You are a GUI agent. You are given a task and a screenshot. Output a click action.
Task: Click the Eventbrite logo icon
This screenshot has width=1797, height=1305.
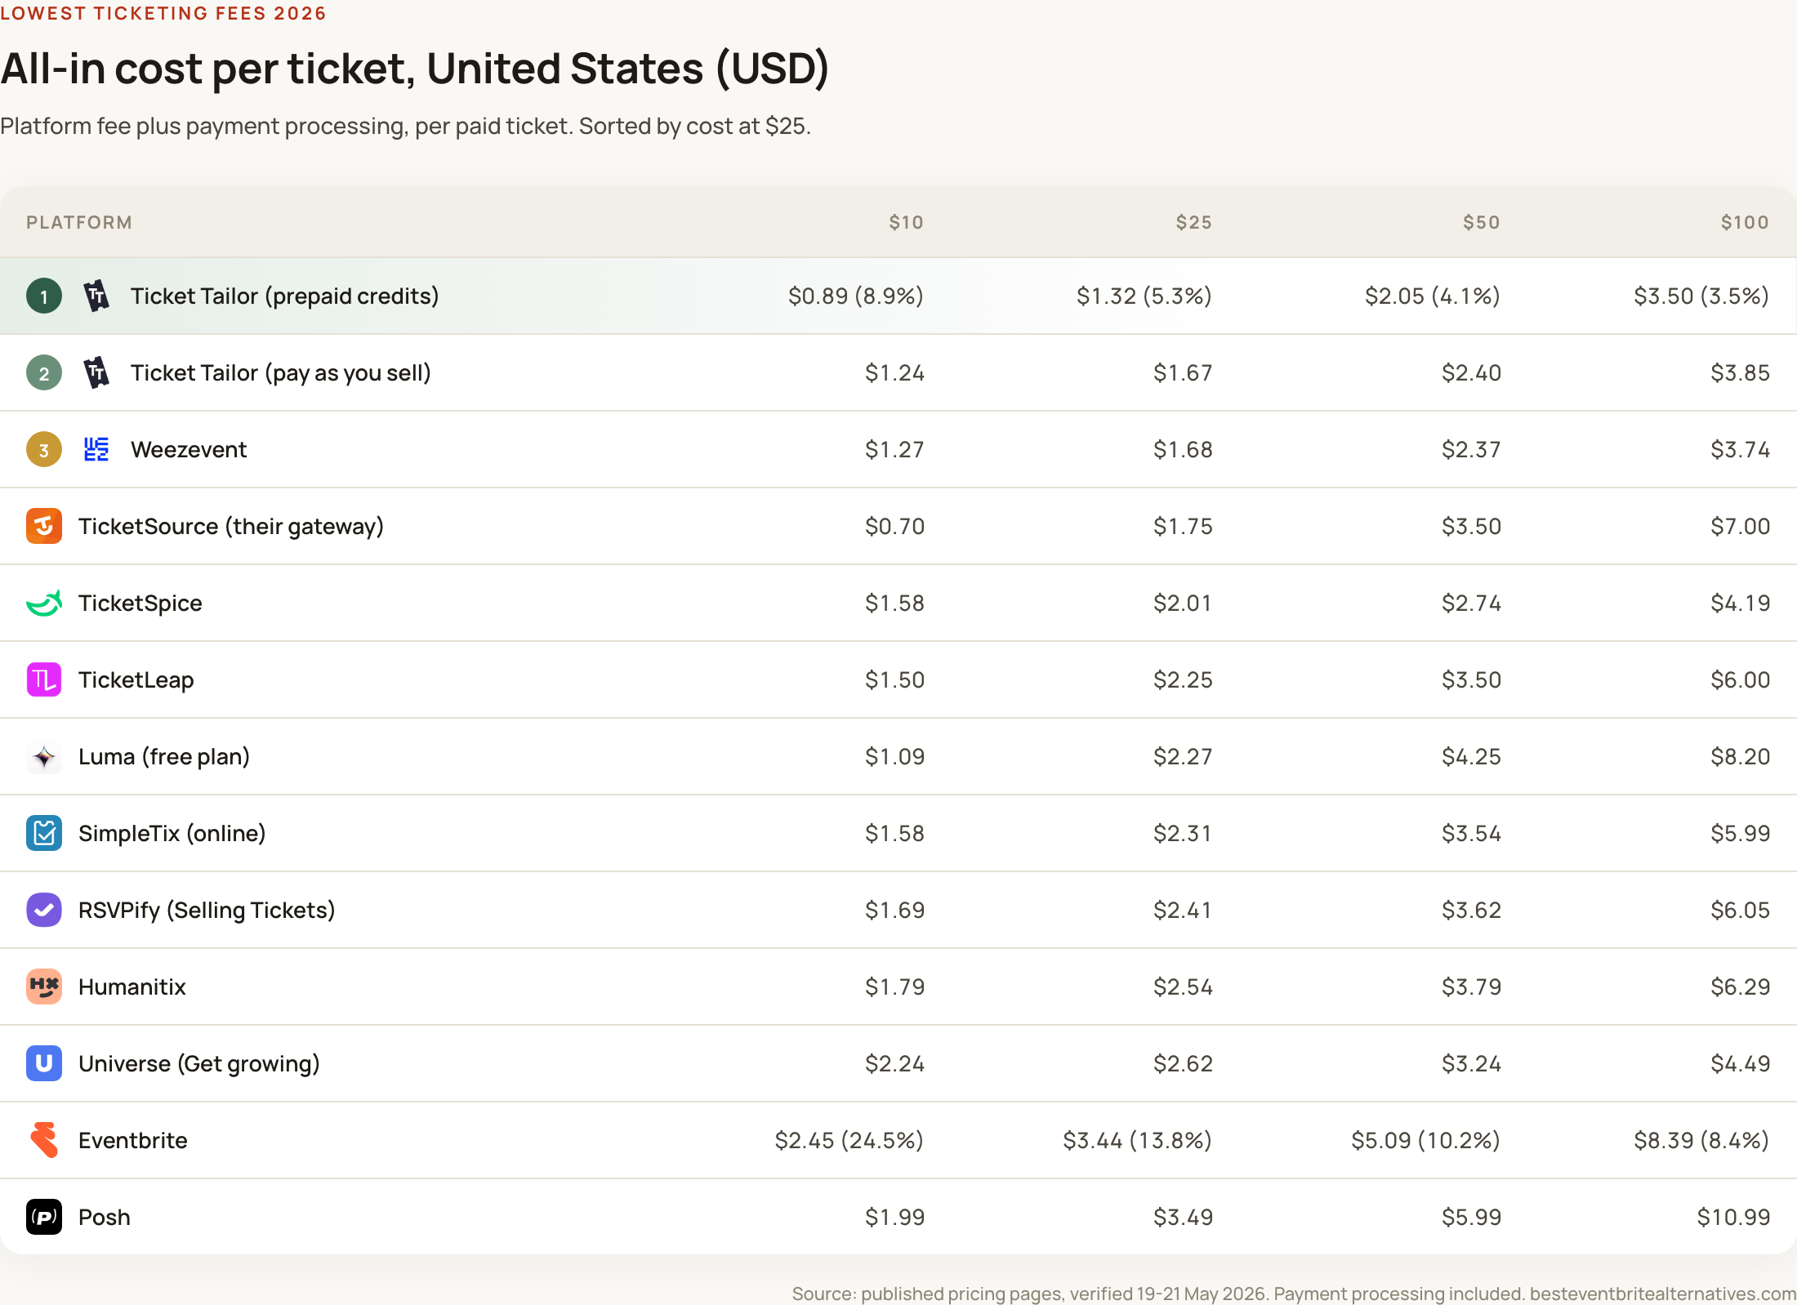pyautogui.click(x=44, y=1140)
